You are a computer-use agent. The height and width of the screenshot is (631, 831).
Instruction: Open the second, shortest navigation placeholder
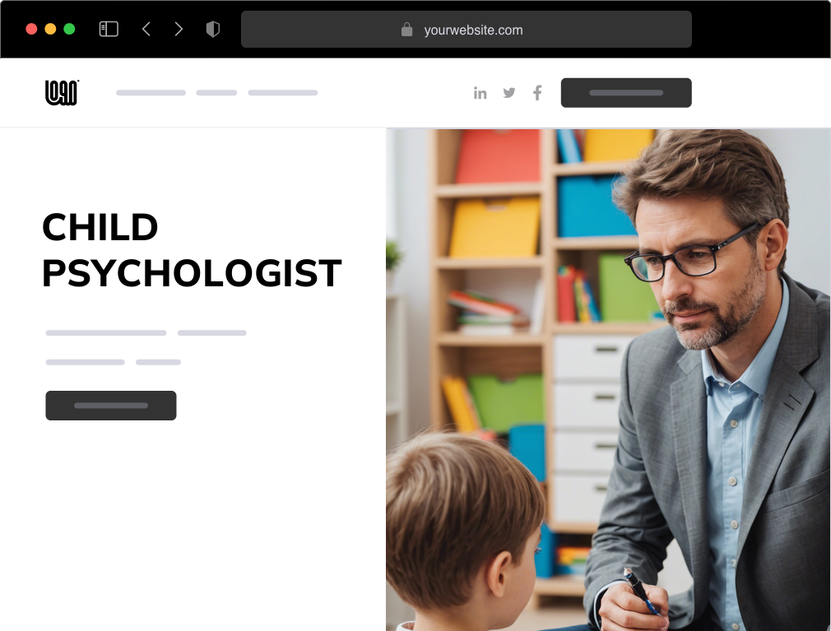(x=216, y=93)
